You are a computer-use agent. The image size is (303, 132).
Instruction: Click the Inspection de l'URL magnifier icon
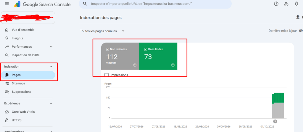(x=7, y=55)
